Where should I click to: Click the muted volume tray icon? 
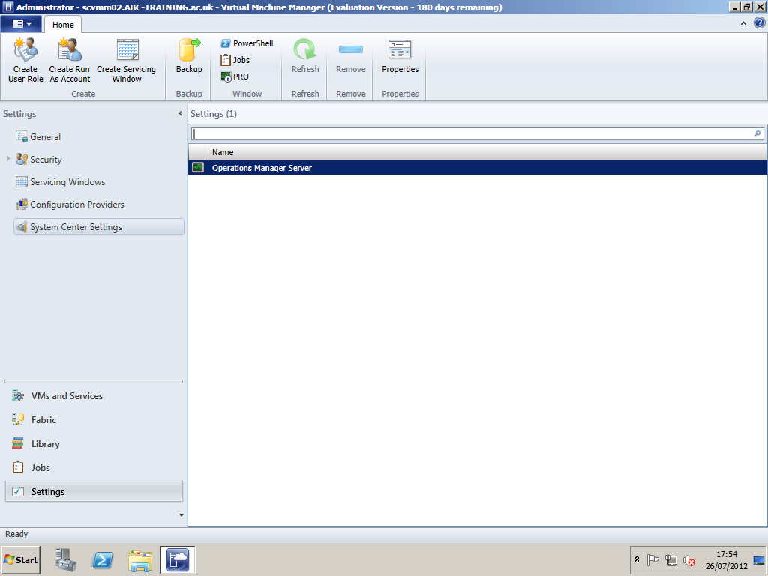pos(689,559)
